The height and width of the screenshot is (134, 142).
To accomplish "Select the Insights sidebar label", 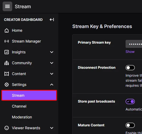I will coord(19,52).
